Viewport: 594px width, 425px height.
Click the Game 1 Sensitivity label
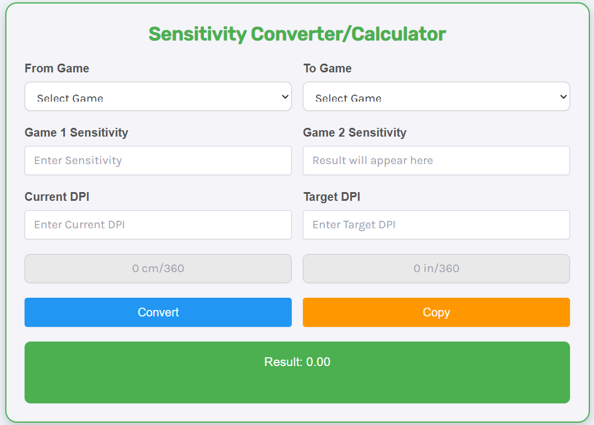pyautogui.click(x=76, y=133)
